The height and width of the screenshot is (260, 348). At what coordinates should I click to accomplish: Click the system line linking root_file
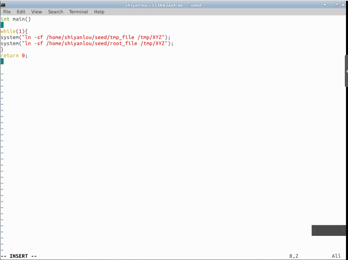(87, 43)
